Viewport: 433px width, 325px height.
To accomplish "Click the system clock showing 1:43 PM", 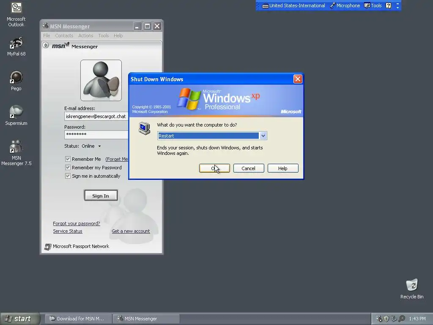I will 417,319.
